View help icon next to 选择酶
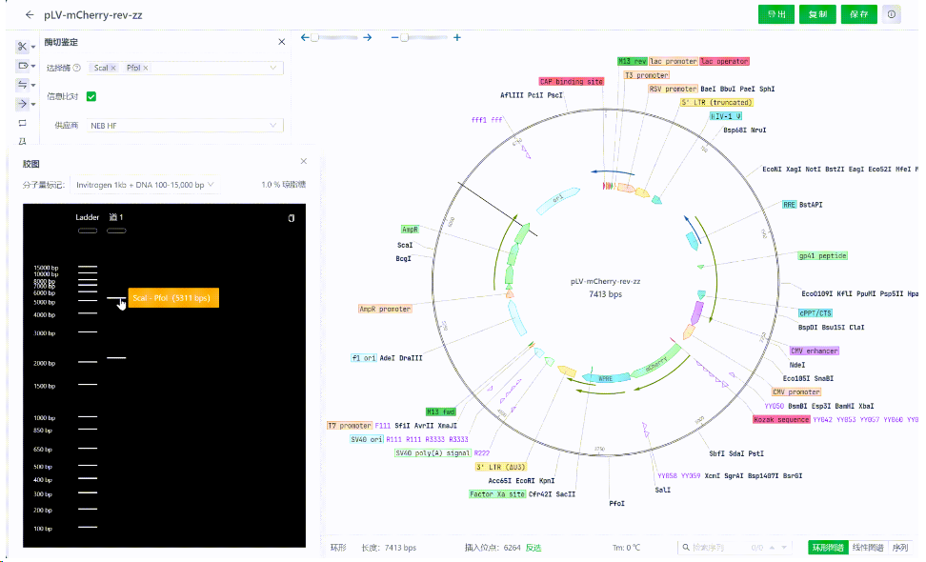The width and height of the screenshot is (926, 562). coord(77,68)
